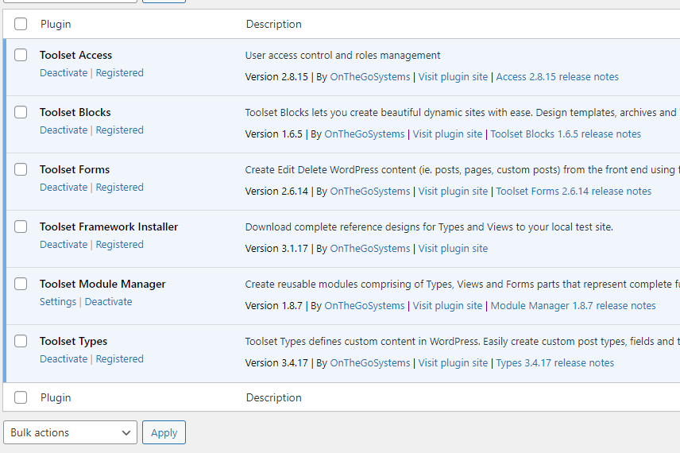Open Registered link under Toolset Forms
680x453 pixels.
(x=120, y=188)
